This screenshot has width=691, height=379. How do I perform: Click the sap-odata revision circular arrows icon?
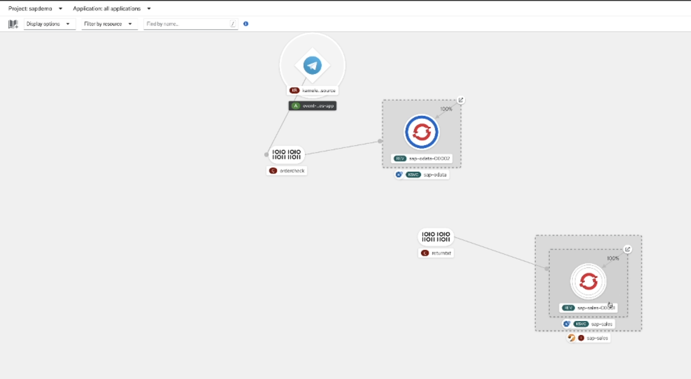(x=421, y=132)
